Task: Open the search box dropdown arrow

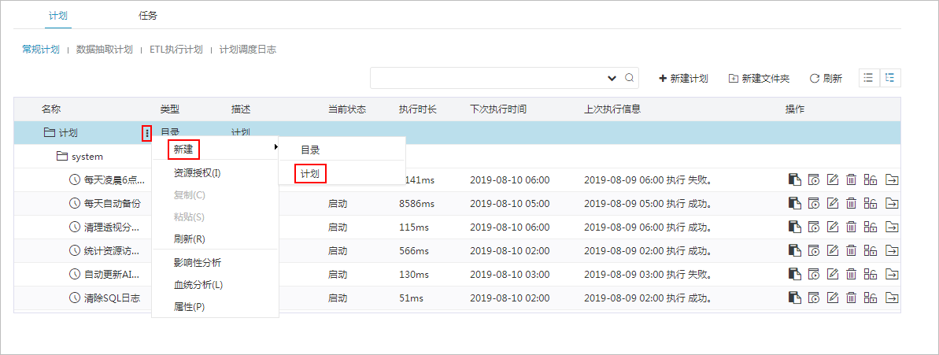Action: click(x=612, y=79)
